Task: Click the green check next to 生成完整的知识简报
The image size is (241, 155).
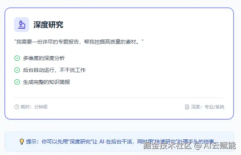Action: (17, 82)
